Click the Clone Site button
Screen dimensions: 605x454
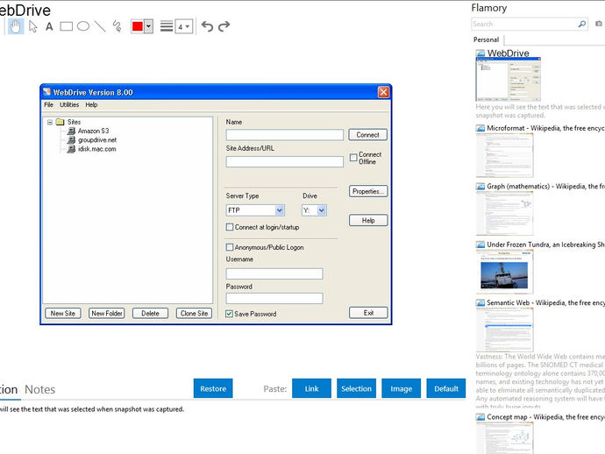point(194,313)
